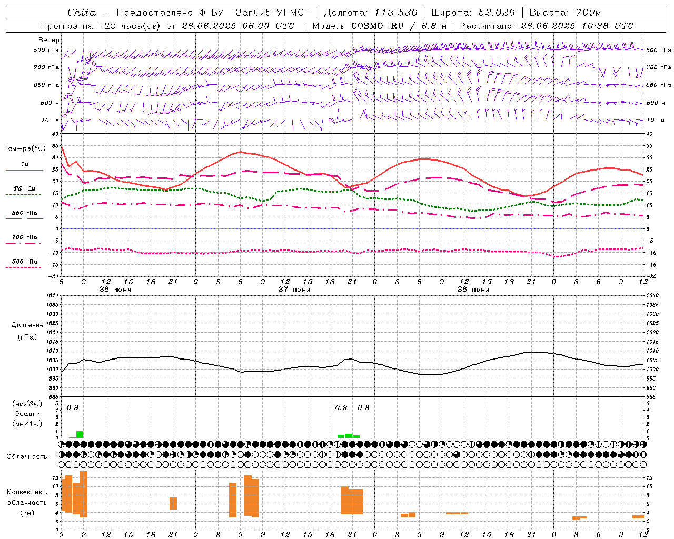Select the forecast start "26.06.2025 06:00 UTC"
Viewport: 674px width, 539px height.
click(x=237, y=26)
